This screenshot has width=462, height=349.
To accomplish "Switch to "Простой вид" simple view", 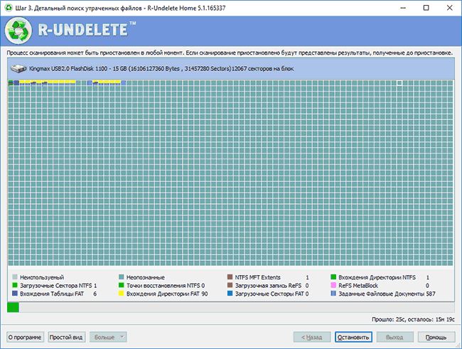I will click(x=67, y=337).
